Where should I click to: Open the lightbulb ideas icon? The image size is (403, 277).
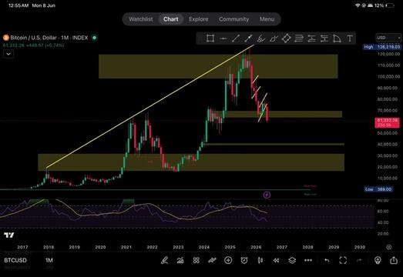378,260
